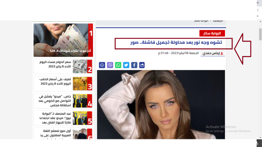Click the page vertical scrollbar thumb
Viewport: 262px width, 147px height.
260,34
